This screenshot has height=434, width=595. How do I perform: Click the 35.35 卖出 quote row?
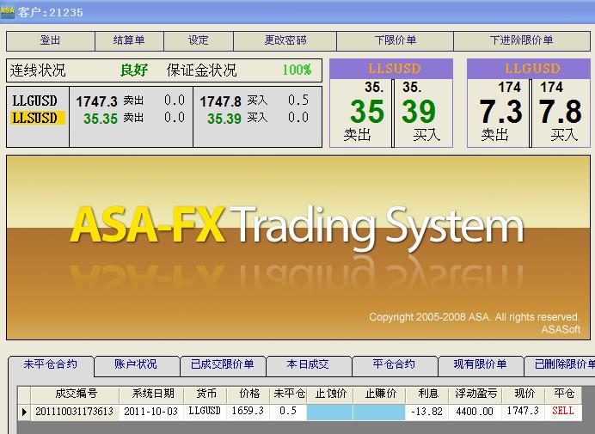coord(131,119)
